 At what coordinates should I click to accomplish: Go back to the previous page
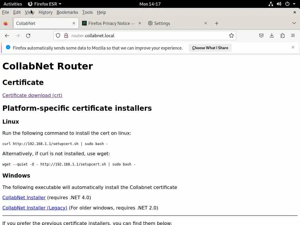[7, 35]
